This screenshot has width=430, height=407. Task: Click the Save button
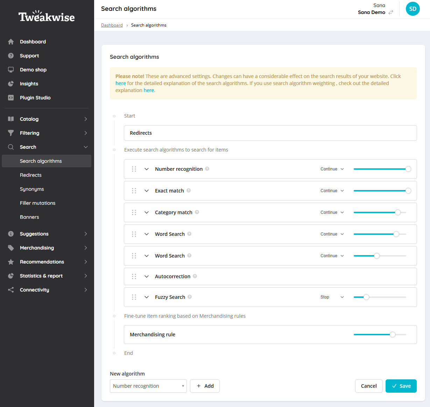[x=401, y=386]
